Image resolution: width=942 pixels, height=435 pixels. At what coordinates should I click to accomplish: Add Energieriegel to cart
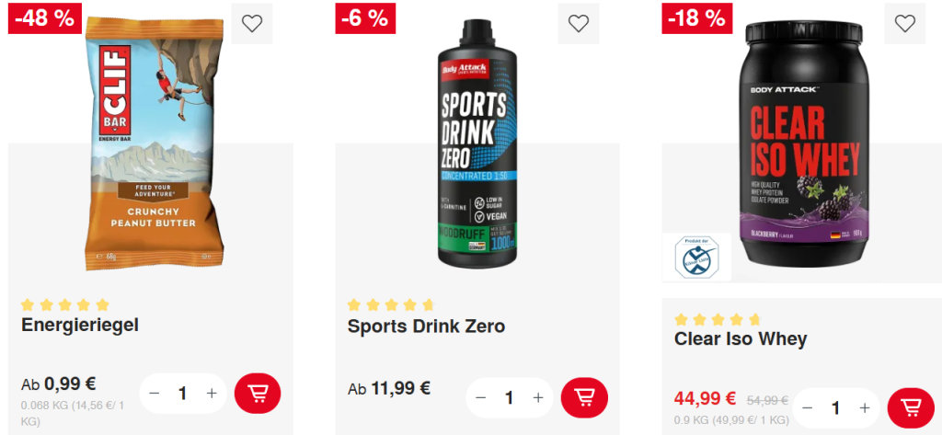point(258,394)
